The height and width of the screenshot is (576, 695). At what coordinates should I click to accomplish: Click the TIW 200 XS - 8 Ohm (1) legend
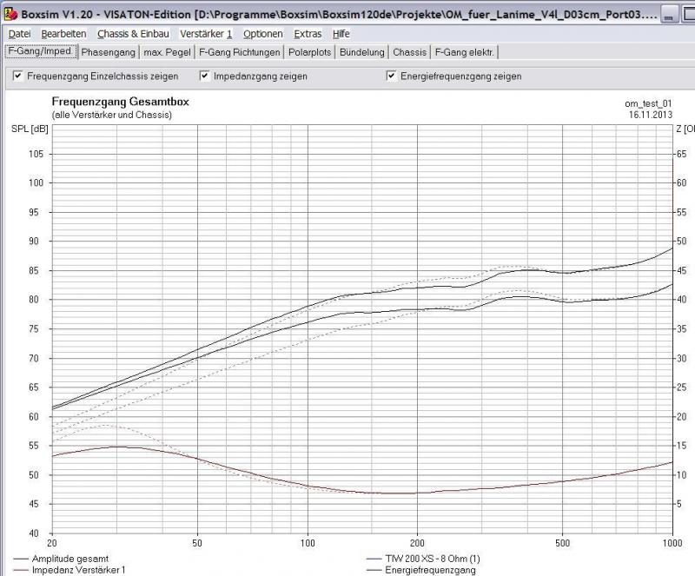click(x=423, y=559)
